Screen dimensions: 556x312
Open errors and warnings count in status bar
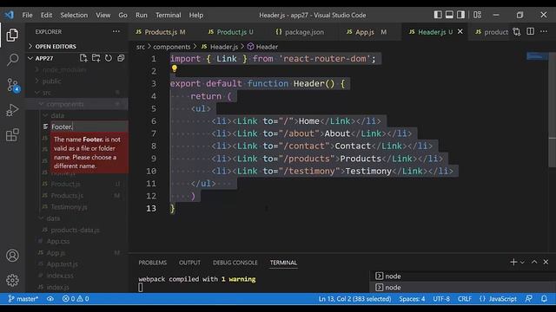pos(76,299)
